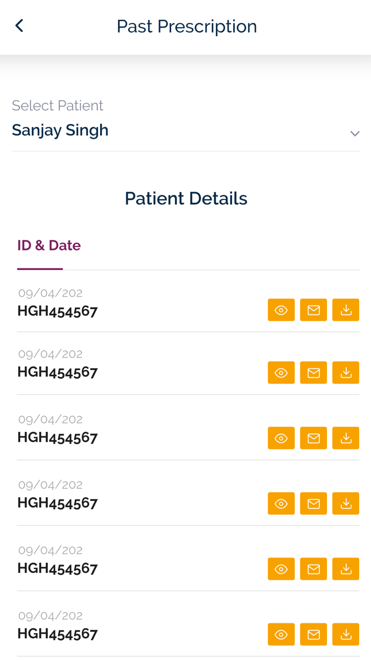Preview the fifth prescription via eye icon
This screenshot has width=371, height=660.
pyautogui.click(x=281, y=569)
